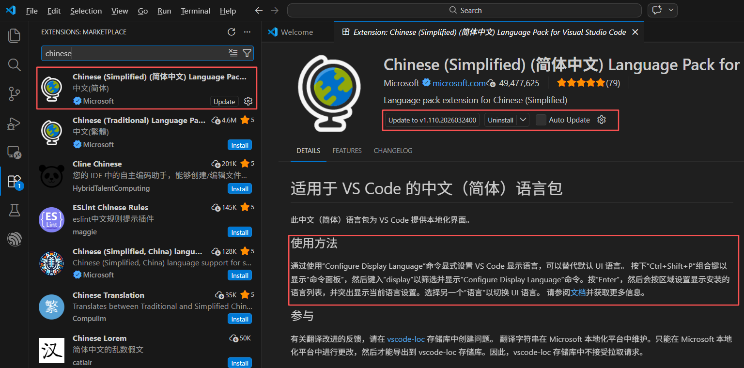Click the Cline Chinese panda icon
The height and width of the screenshot is (368, 744).
[51, 176]
